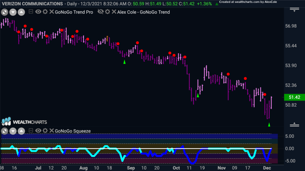The height and width of the screenshot is (171, 305).
Task: Click the Daily timeframe label
Action: point(72,4)
